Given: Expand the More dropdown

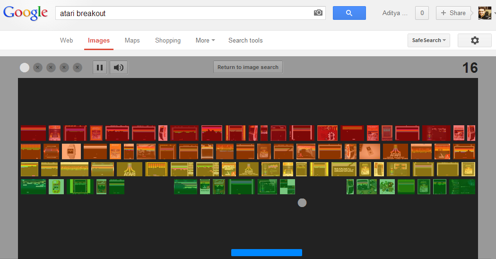Looking at the screenshot, I should [x=205, y=41].
